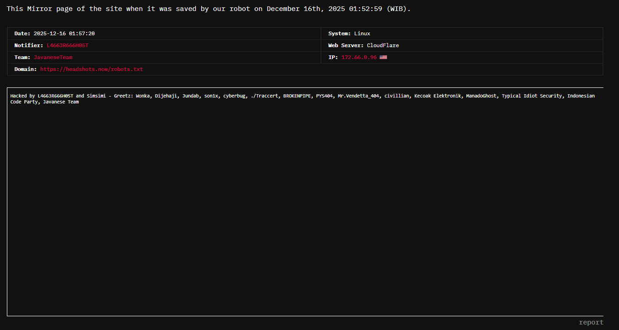Click the US flag icon beside the IP
This screenshot has width=619, height=330.
click(383, 57)
